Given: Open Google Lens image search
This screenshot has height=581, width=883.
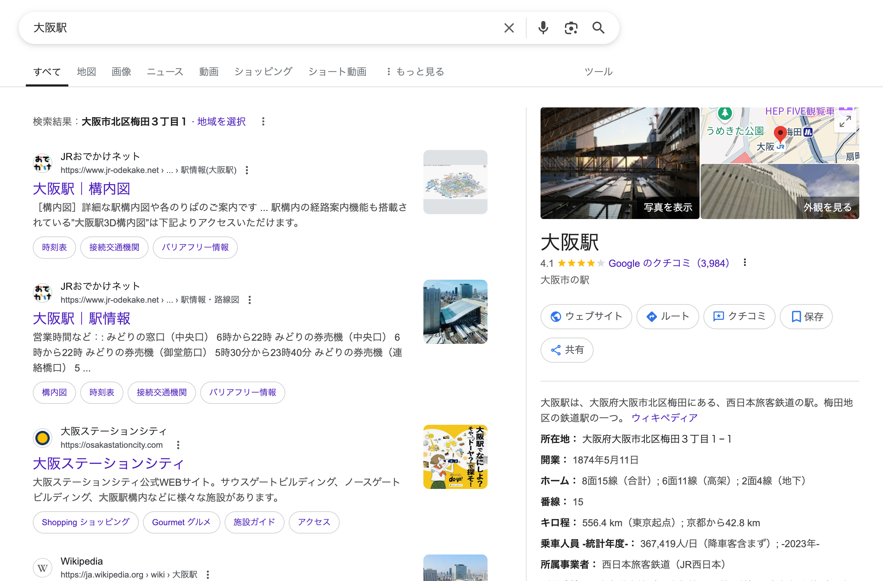Looking at the screenshot, I should (x=571, y=28).
